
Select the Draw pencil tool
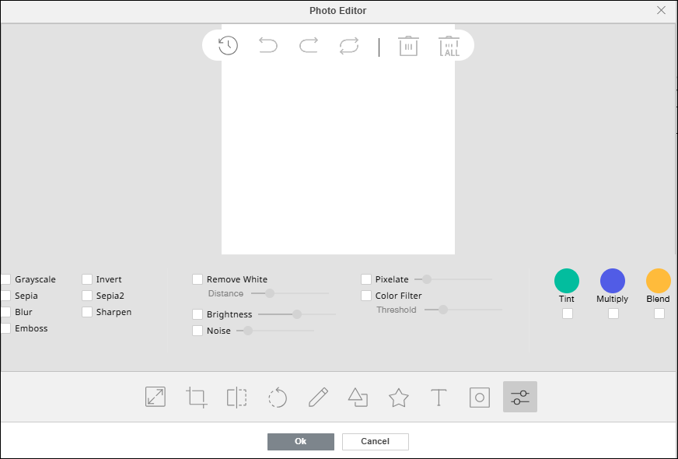(318, 397)
